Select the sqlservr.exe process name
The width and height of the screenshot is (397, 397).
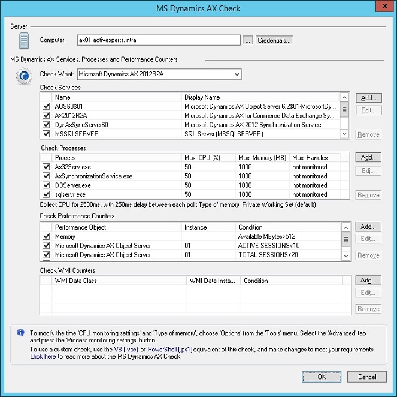(70, 195)
